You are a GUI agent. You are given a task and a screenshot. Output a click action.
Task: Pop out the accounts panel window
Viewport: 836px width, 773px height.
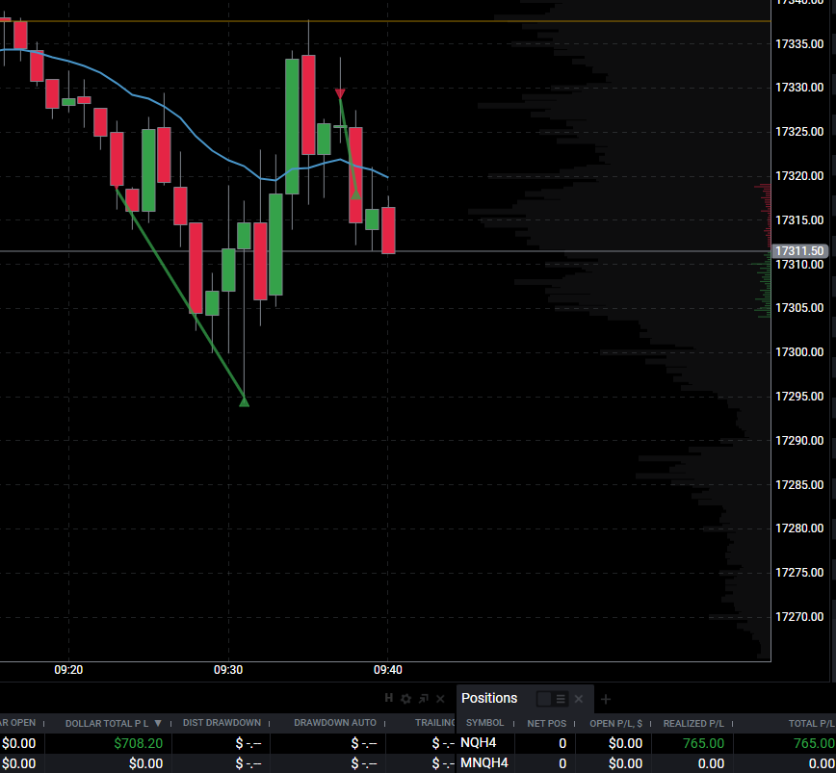[424, 699]
